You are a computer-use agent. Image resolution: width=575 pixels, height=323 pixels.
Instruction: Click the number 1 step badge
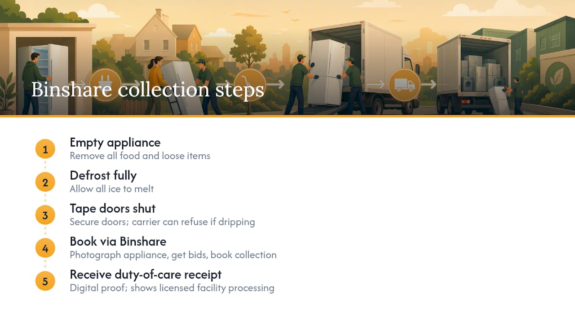pyautogui.click(x=45, y=149)
